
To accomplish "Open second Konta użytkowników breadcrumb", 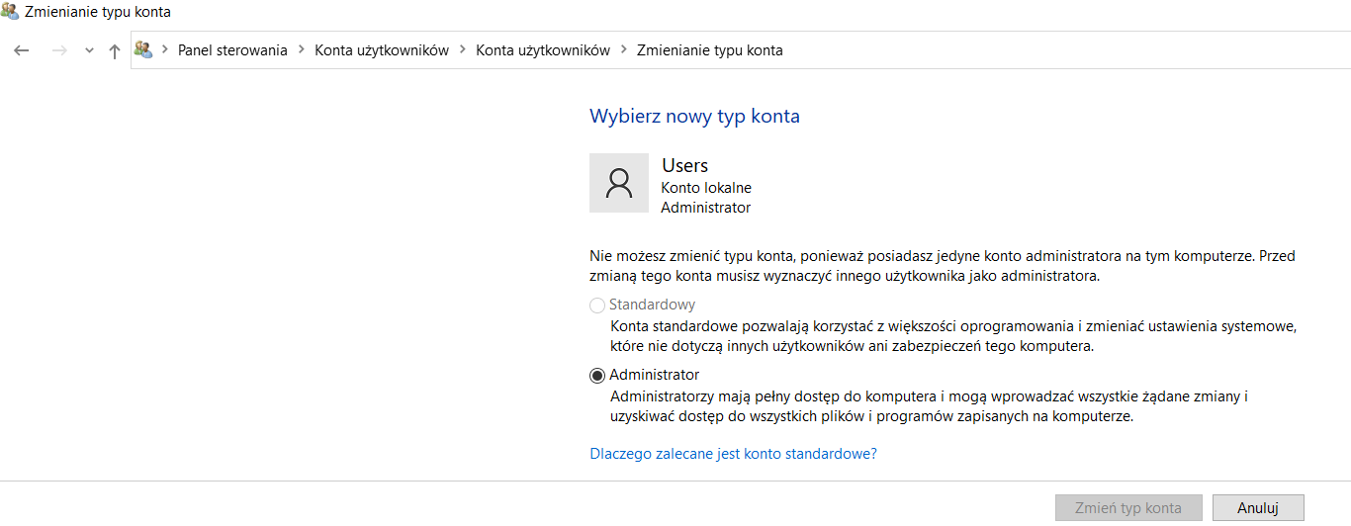I will pyautogui.click(x=543, y=49).
